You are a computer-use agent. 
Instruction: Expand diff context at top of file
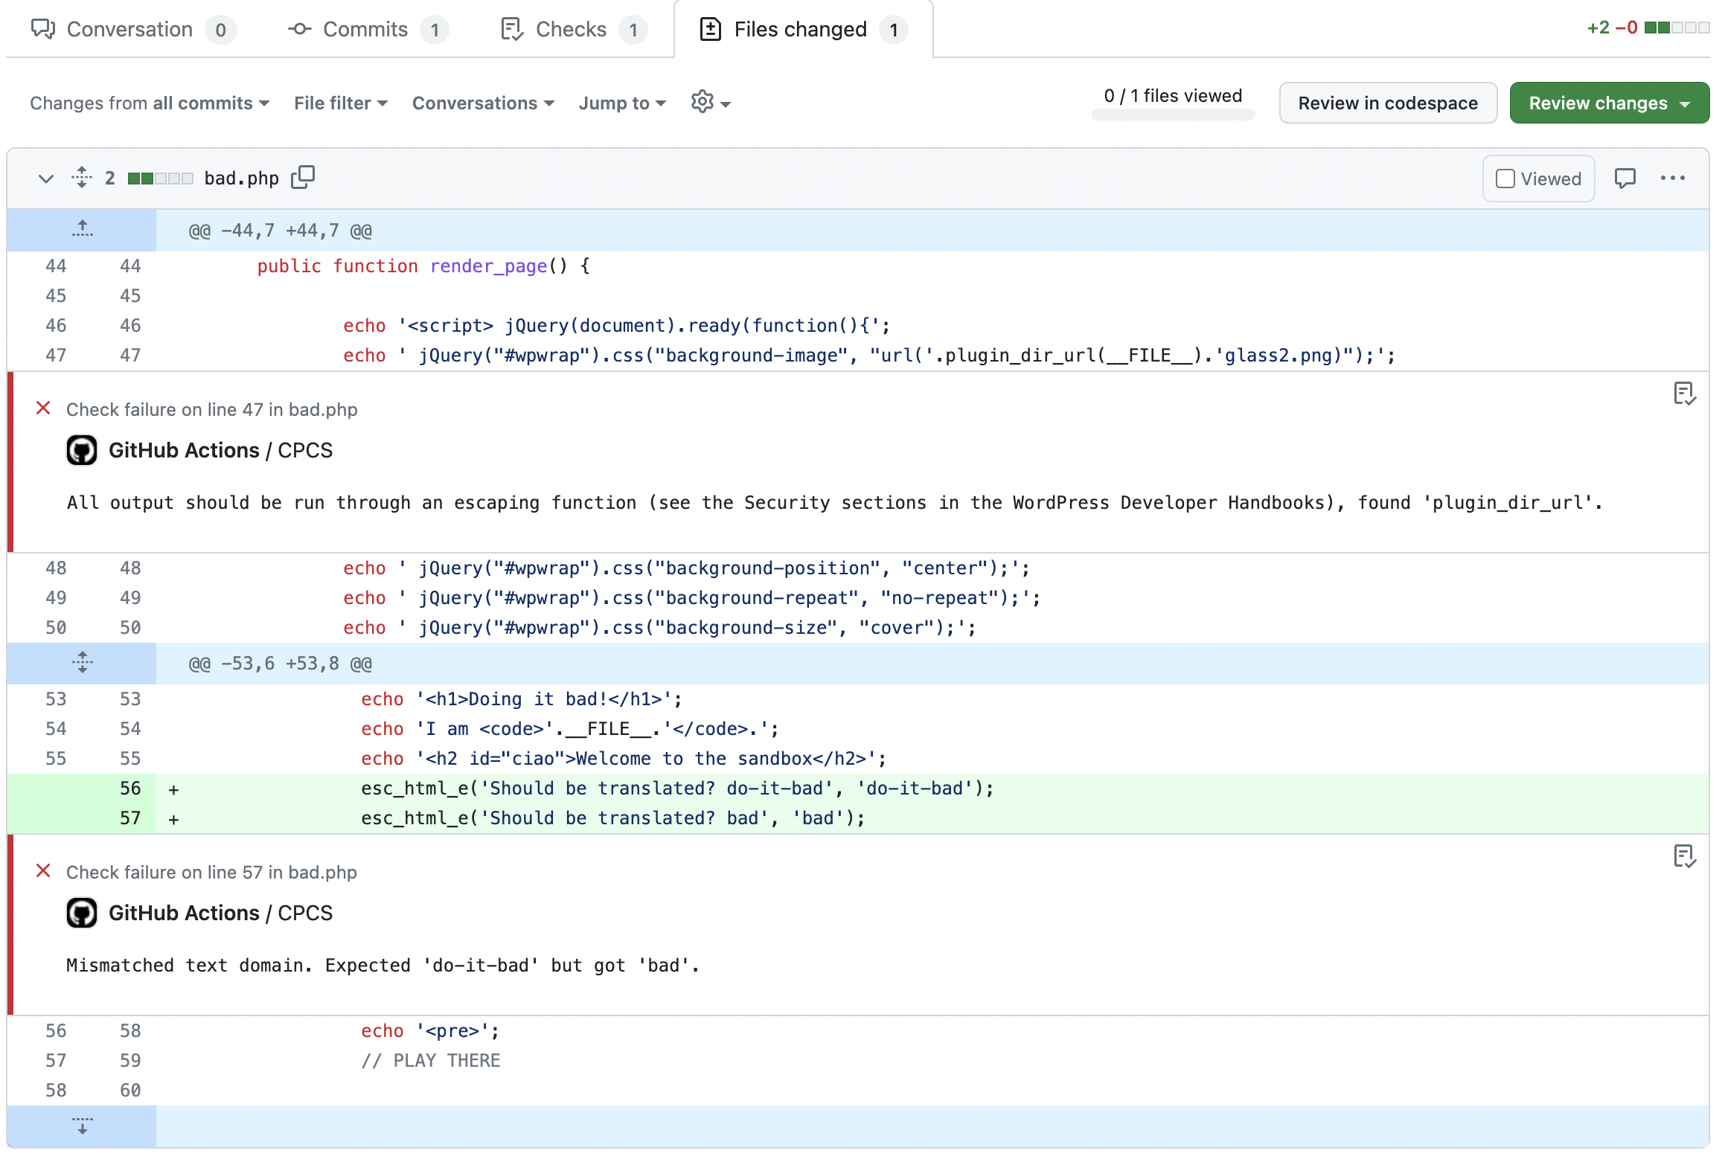pyautogui.click(x=81, y=229)
